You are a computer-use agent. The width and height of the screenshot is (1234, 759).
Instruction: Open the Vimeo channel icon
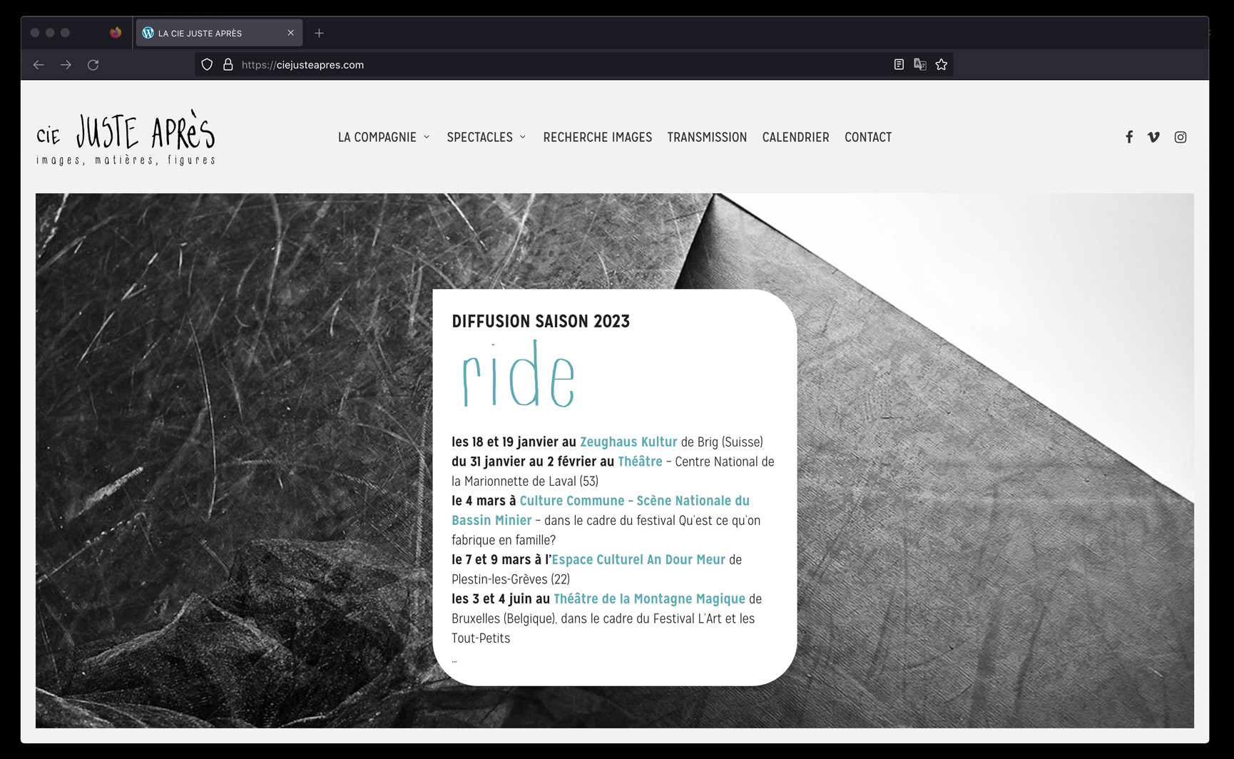tap(1153, 137)
